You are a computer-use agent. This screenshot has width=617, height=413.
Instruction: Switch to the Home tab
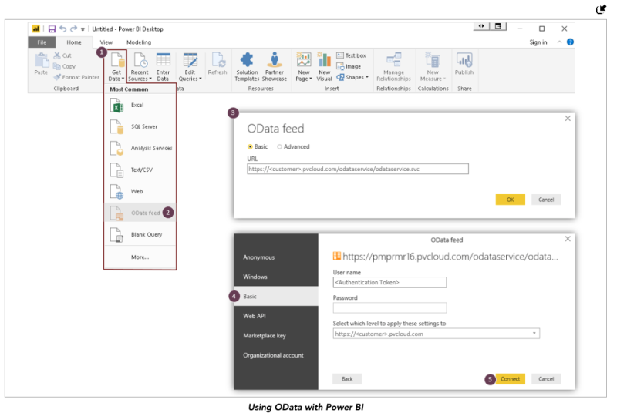(x=74, y=42)
